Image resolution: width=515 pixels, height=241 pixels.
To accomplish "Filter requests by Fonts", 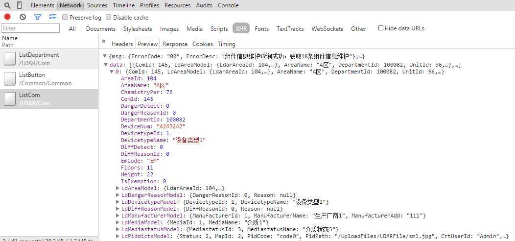I will coord(262,29).
